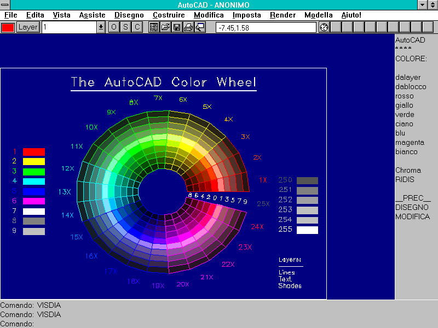Click the blue swatch labeled 5
Screen dimensions: 438x328
(x=34, y=191)
